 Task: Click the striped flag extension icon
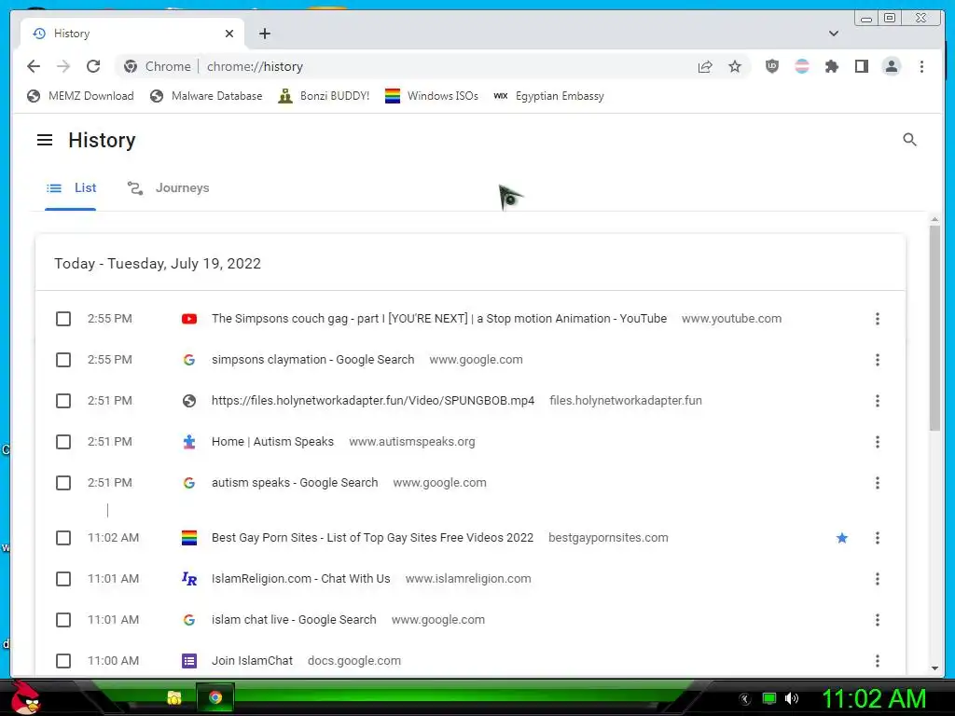point(802,66)
